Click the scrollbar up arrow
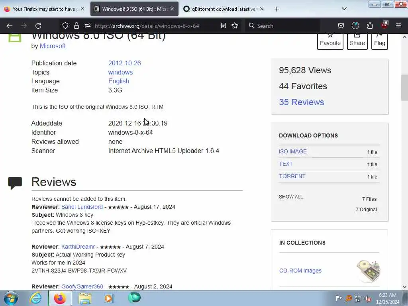This screenshot has height=306, width=408. tap(404, 37)
